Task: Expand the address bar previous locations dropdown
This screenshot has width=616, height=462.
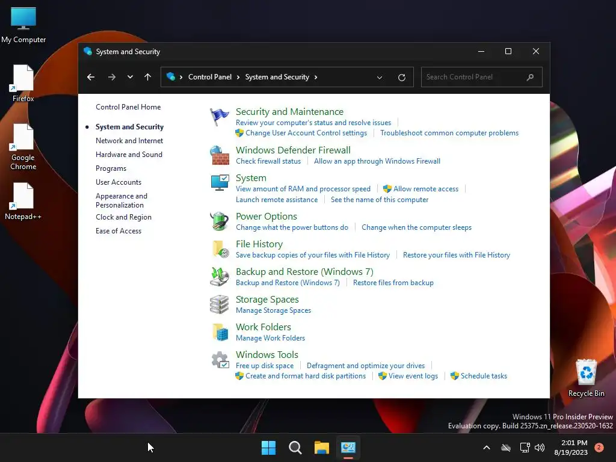Action: 380,78
